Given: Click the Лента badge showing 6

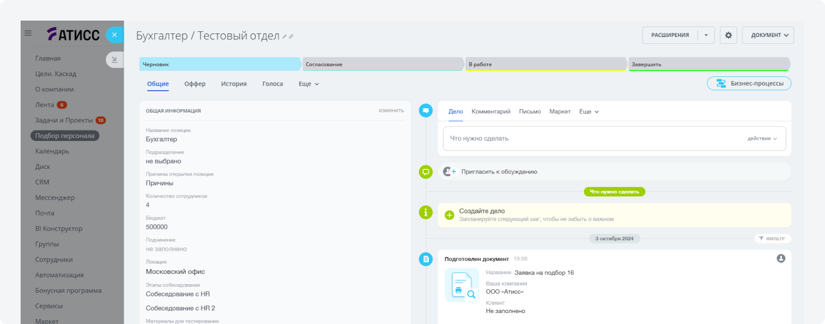Looking at the screenshot, I should pyautogui.click(x=62, y=105).
